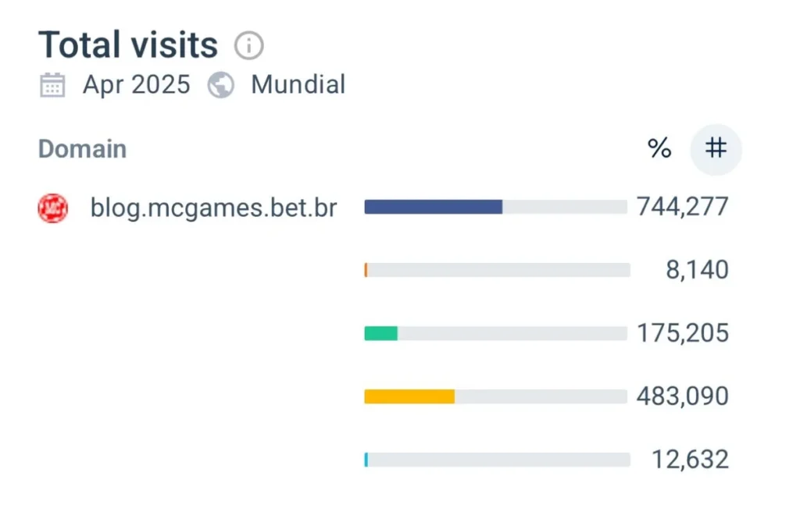Screen dimensions: 800x529
Task: Click the 12,632 visits value
Action: [x=691, y=460]
